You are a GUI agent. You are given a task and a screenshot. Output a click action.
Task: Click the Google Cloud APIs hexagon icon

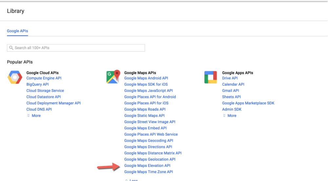pyautogui.click(x=15, y=77)
